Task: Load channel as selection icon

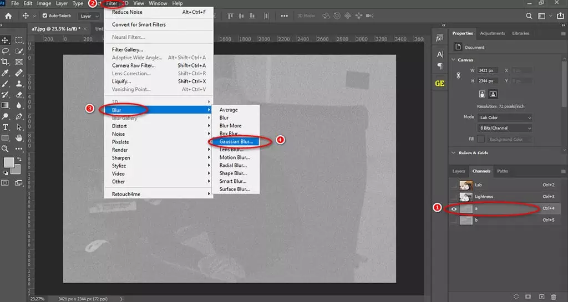Action: [516, 297]
